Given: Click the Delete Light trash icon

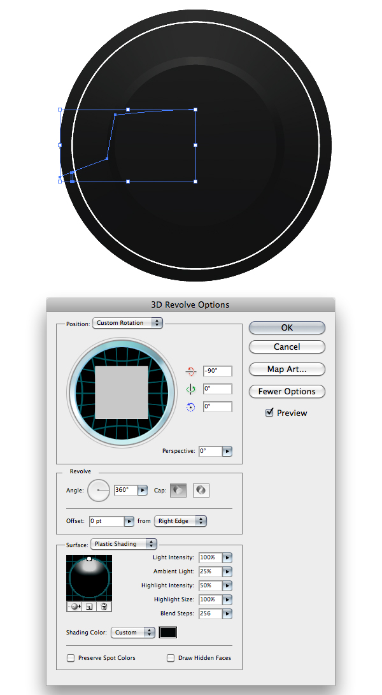Looking at the screenshot, I should tap(104, 606).
